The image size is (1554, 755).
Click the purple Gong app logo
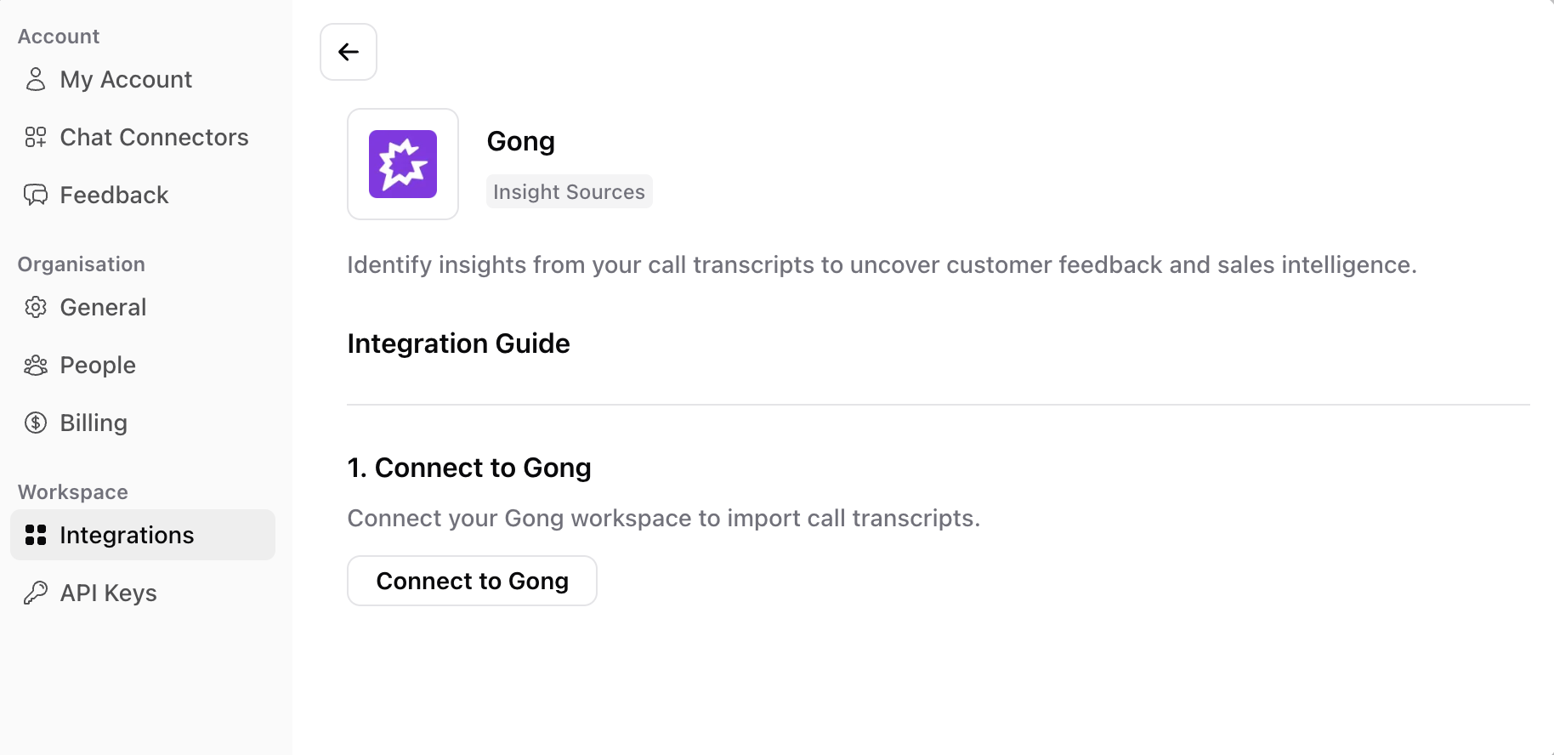pos(403,163)
